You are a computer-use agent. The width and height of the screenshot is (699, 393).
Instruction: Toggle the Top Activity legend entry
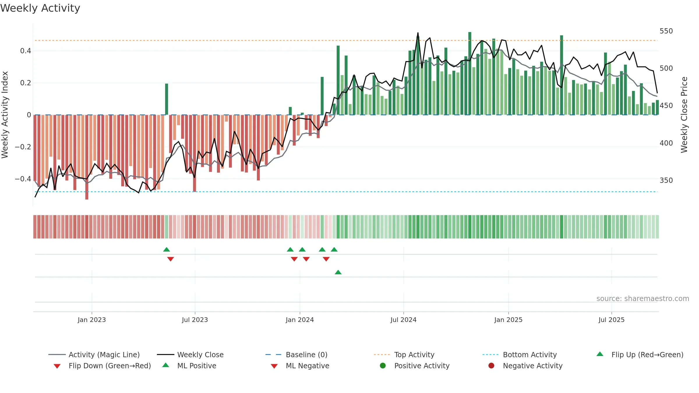(404, 355)
